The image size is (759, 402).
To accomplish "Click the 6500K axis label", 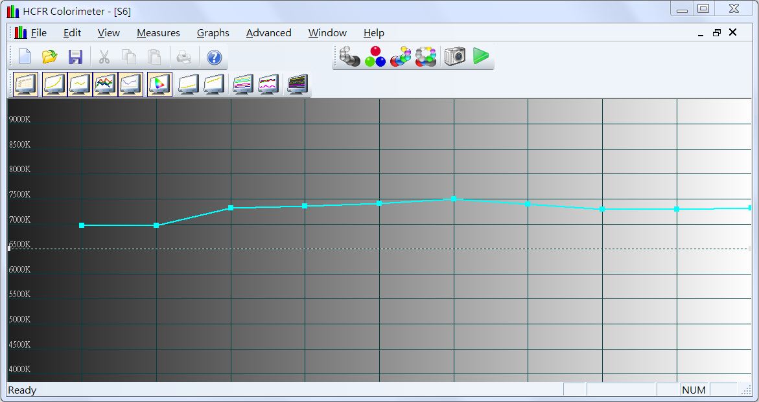I will [x=20, y=245].
